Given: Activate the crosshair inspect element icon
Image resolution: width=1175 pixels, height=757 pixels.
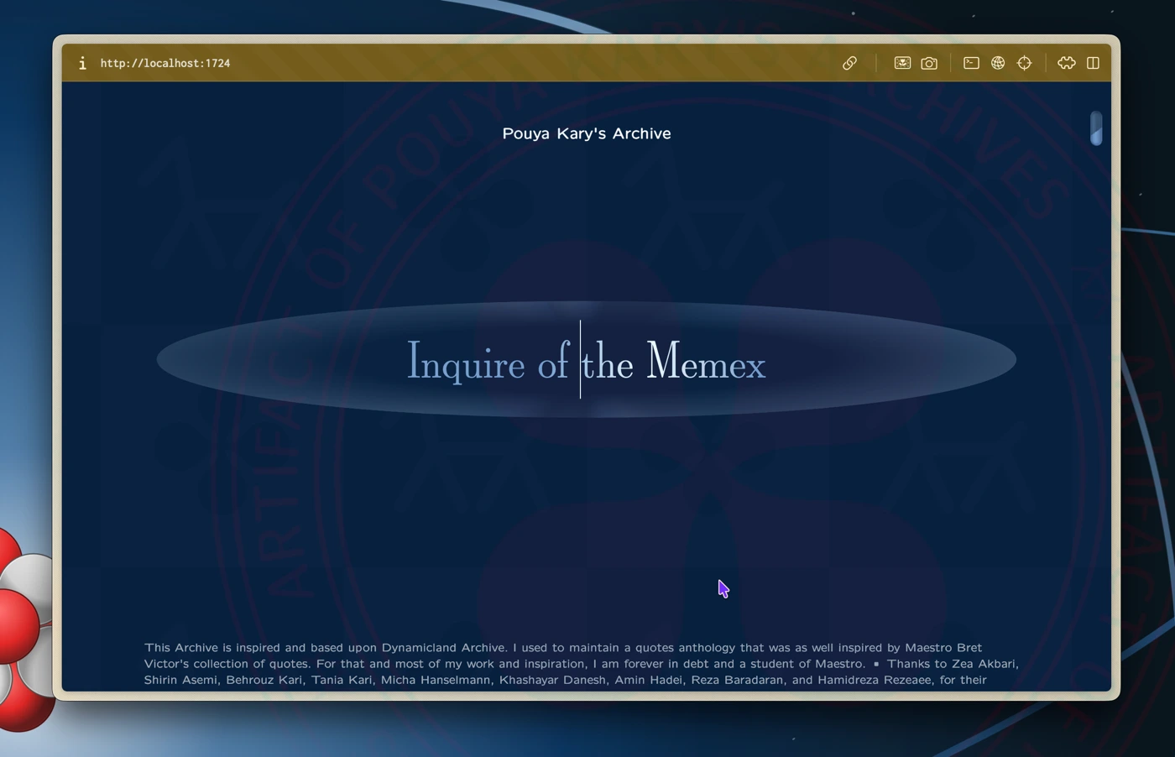Looking at the screenshot, I should click(1025, 64).
